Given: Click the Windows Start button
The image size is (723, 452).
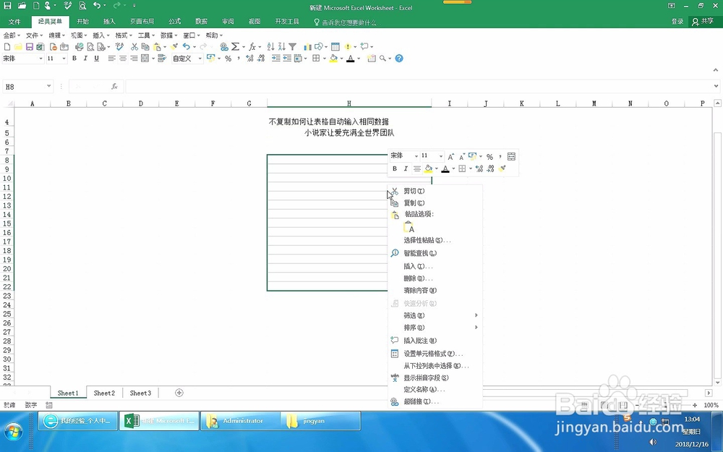Looking at the screenshot, I should click(13, 432).
